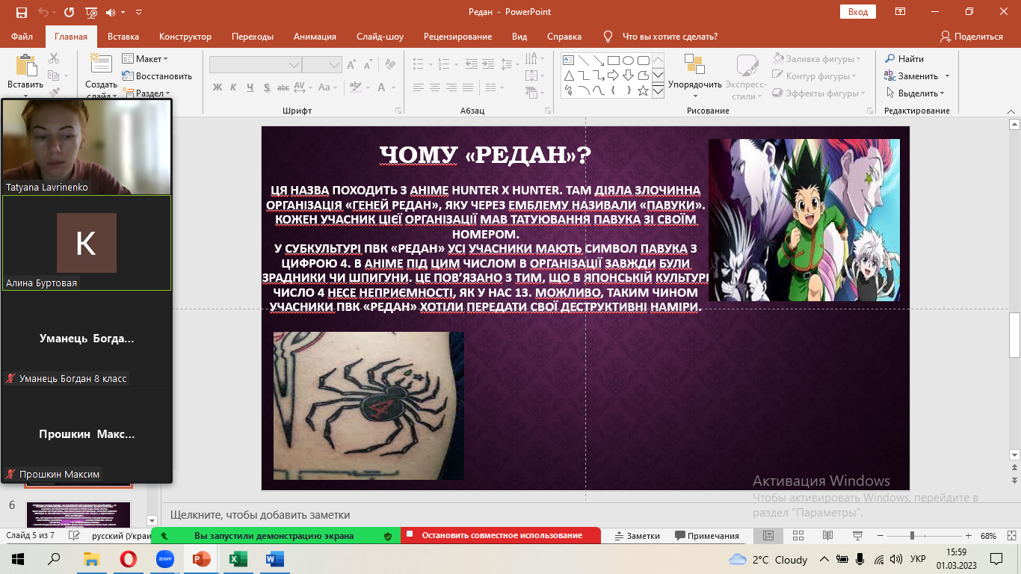1021x574 pixels.
Task: Open Zoom from the Windows taskbar
Action: (x=165, y=558)
